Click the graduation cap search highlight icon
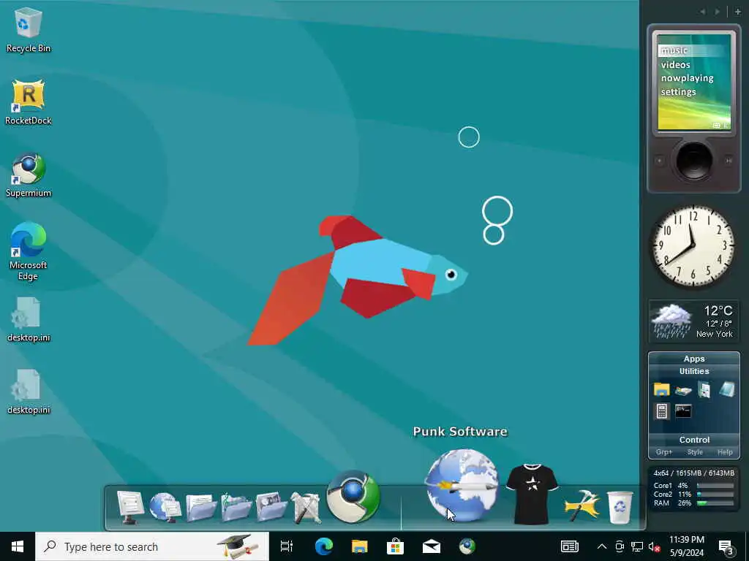The height and width of the screenshot is (561, 749). click(238, 546)
